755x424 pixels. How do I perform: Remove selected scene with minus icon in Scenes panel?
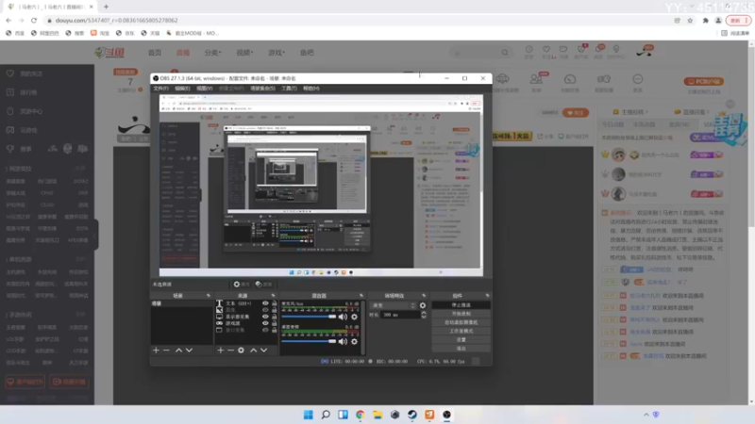point(167,351)
